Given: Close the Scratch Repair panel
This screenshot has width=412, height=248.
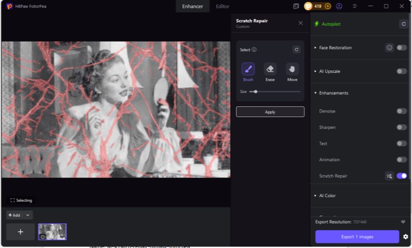Looking at the screenshot, I should point(301,23).
